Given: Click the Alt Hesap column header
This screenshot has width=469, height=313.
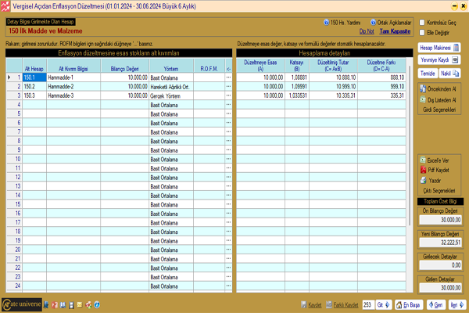Looking at the screenshot, I should click(34, 66).
